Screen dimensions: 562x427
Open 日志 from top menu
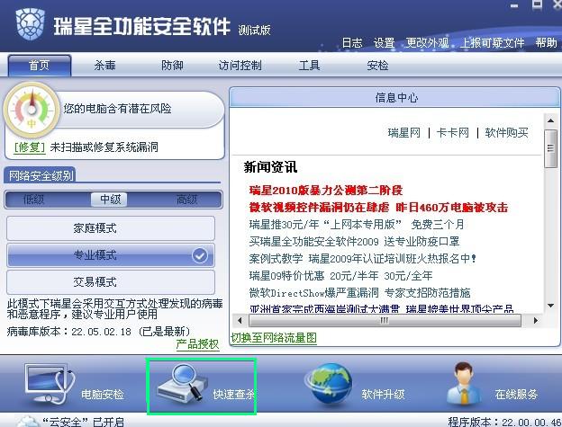[x=352, y=43]
